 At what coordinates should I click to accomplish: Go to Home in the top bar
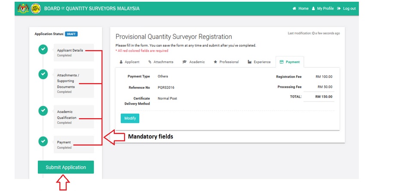[x=300, y=9]
